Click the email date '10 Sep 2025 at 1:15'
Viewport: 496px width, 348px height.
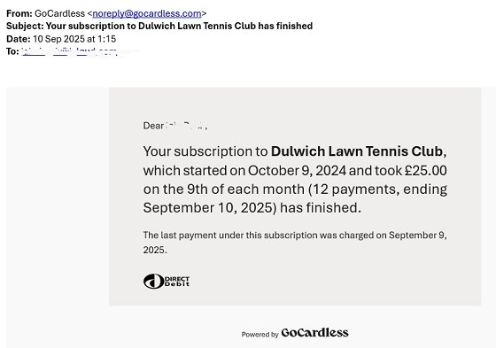(74, 39)
